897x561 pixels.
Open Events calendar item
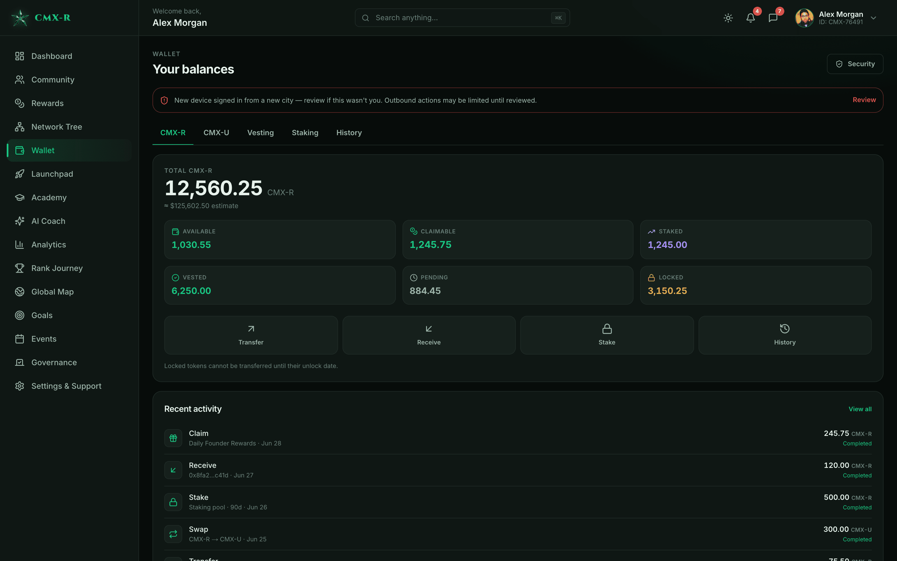coord(69,339)
